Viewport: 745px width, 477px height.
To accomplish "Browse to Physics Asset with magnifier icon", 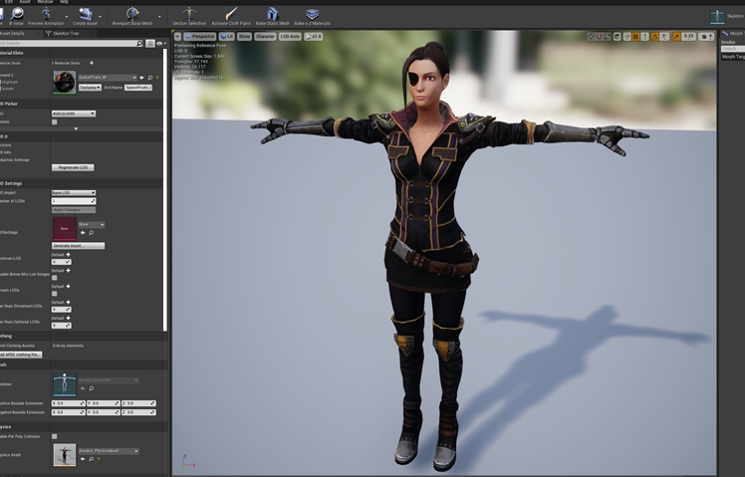I will (92, 459).
